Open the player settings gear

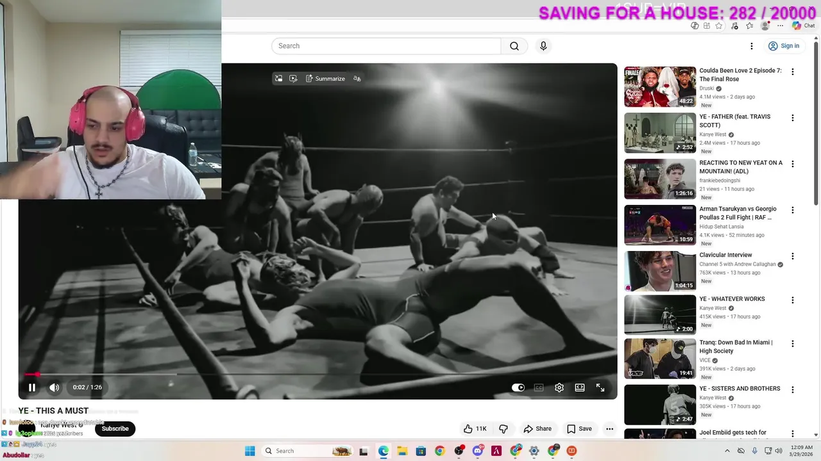click(559, 387)
